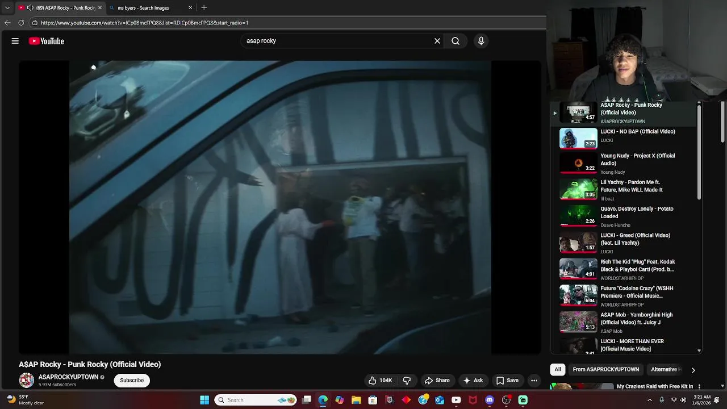Open the YouTube hamburger guide menu
The image size is (727, 409).
pyautogui.click(x=15, y=41)
